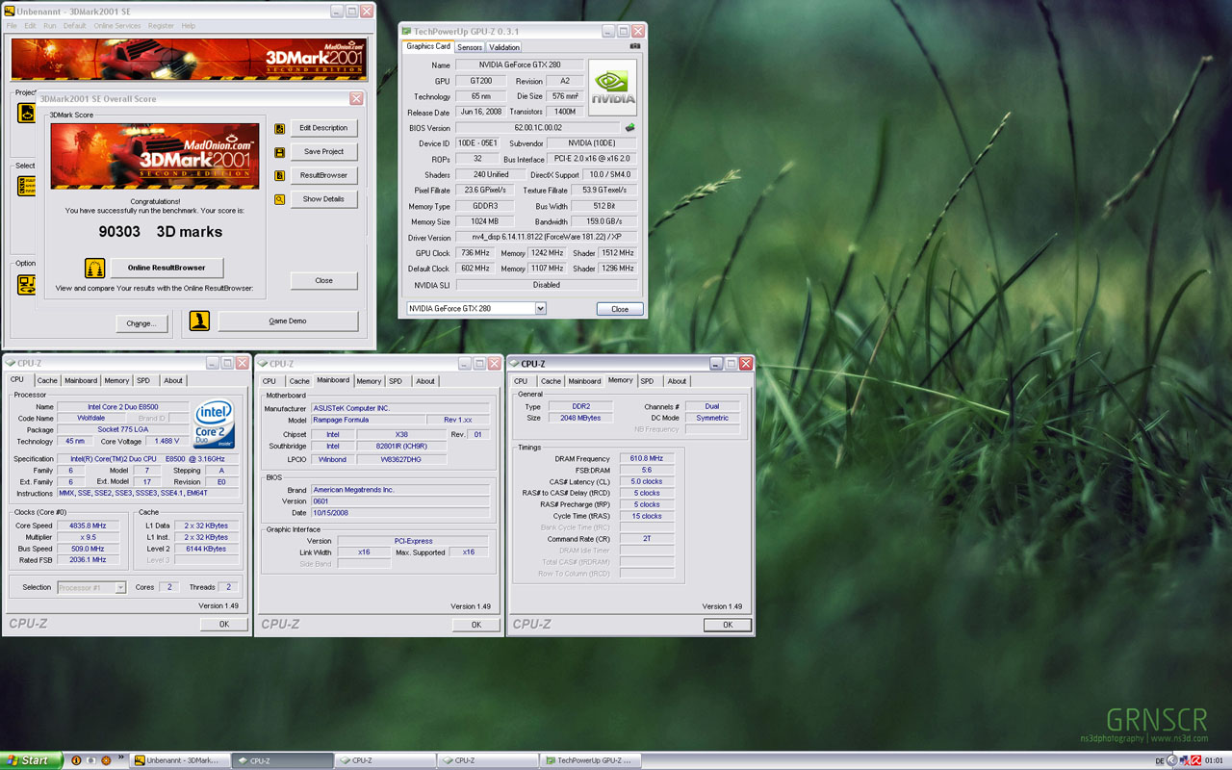The width and height of the screenshot is (1232, 770).
Task: Switch to the Validation tab in GPU-Z
Action: tap(504, 47)
